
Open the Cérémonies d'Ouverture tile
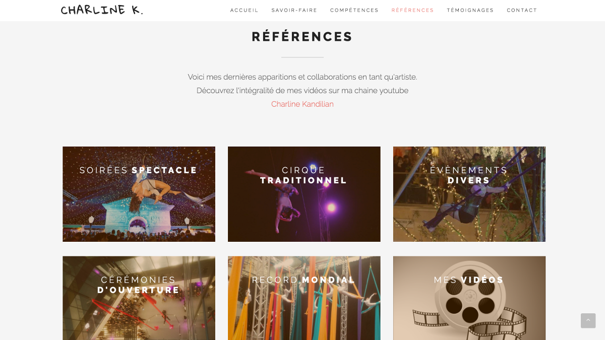[x=139, y=298]
